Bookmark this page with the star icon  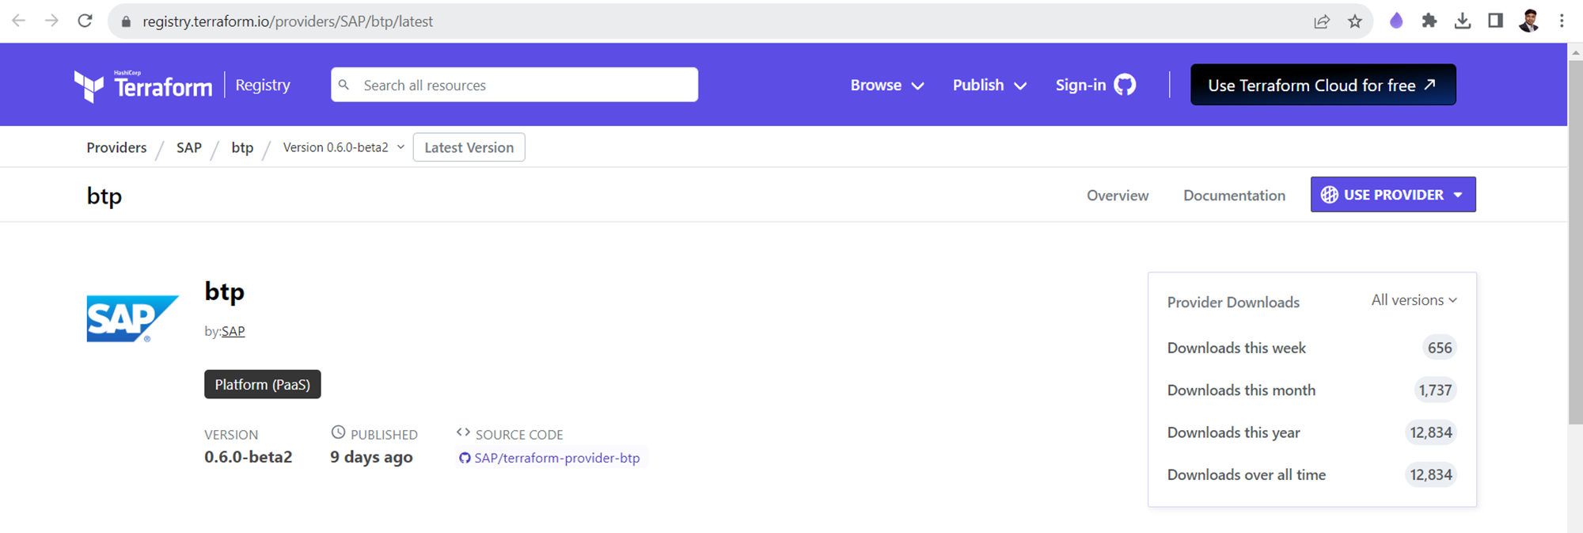point(1355,21)
